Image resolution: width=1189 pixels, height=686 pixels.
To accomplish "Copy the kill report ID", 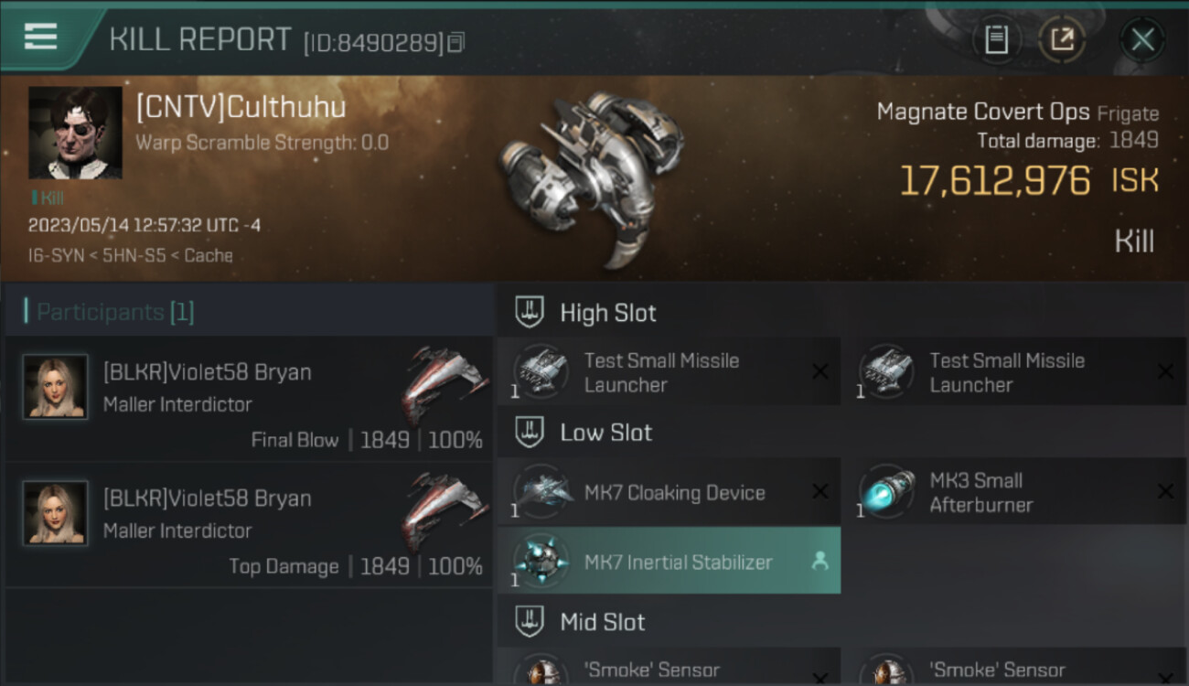I will [455, 42].
